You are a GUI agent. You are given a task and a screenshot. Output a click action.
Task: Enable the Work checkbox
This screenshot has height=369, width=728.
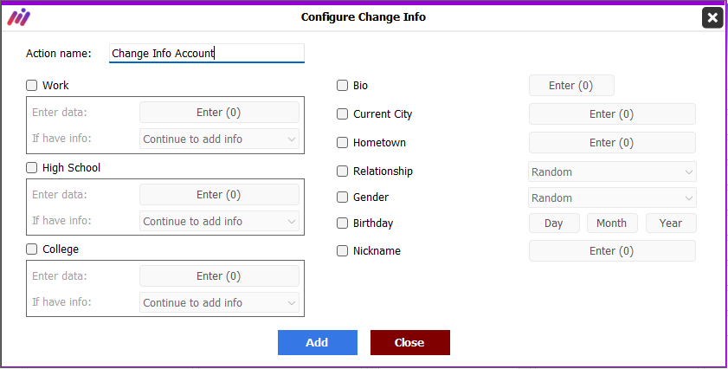(x=31, y=86)
